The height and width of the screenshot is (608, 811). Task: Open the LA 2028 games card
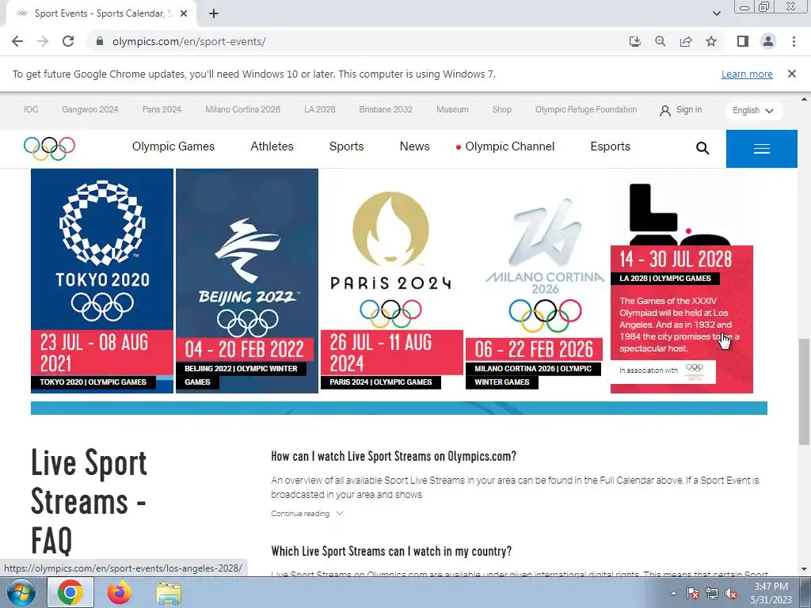pos(682,281)
